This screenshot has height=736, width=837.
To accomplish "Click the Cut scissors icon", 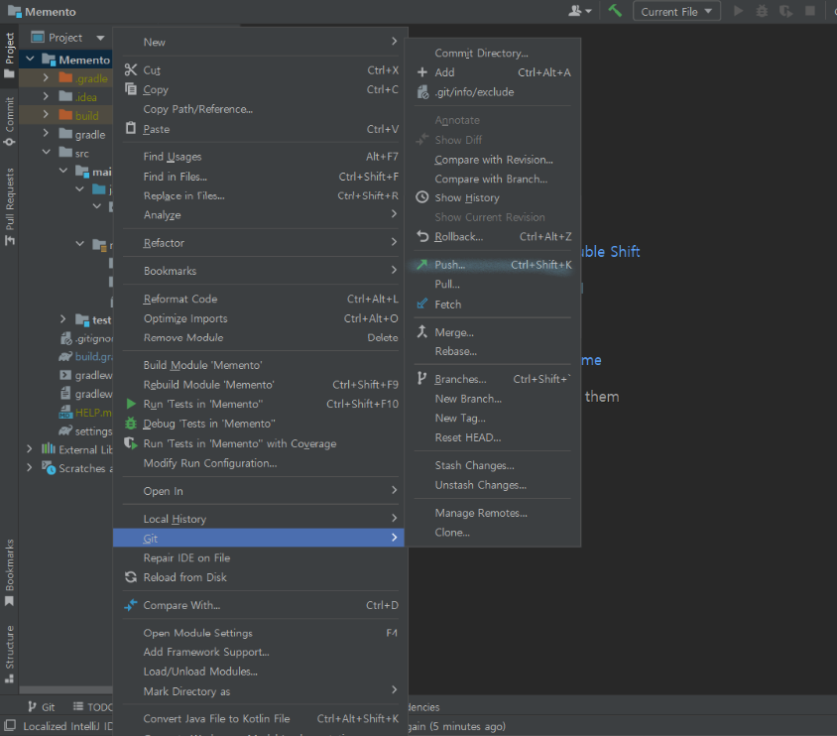I will coord(131,69).
